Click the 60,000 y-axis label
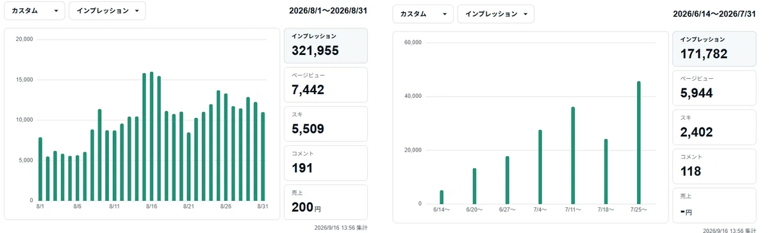 pyautogui.click(x=412, y=43)
